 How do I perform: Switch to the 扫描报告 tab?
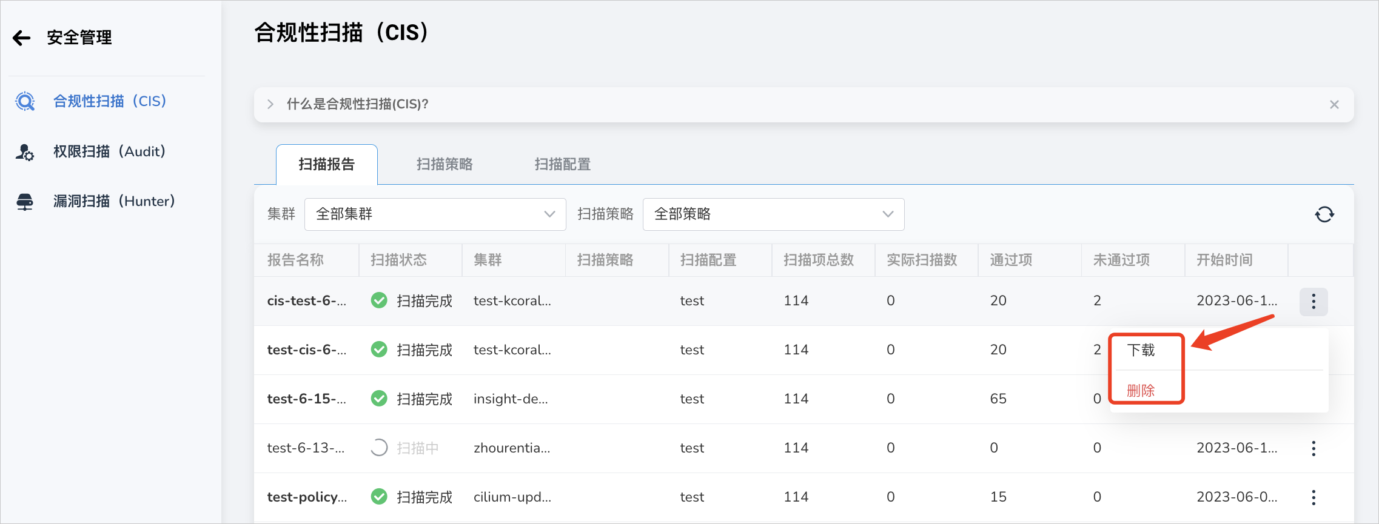click(x=327, y=164)
